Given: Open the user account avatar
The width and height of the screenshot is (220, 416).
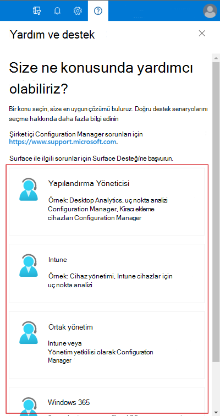Looking at the screenshot, I should pyautogui.click(x=210, y=10).
